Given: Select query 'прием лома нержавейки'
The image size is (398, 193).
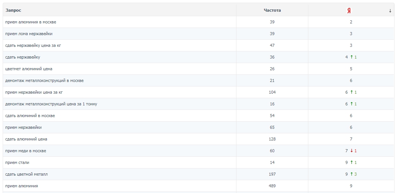Looking at the screenshot, I should (x=29, y=34).
